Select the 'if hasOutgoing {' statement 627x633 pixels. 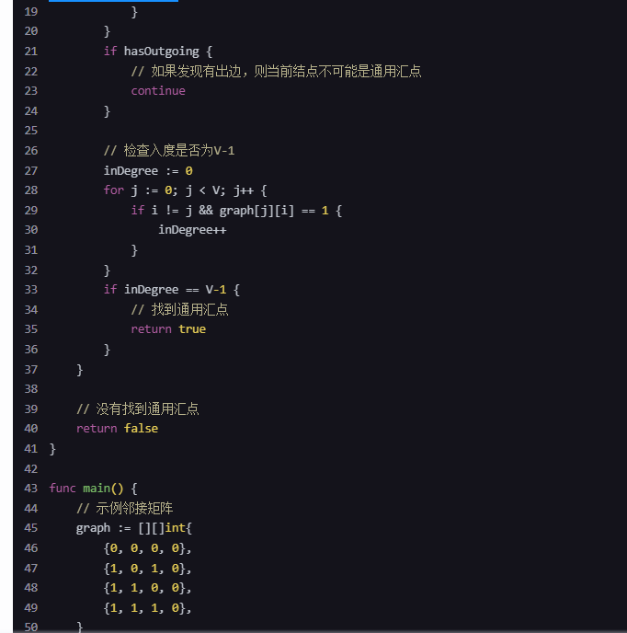(158, 52)
